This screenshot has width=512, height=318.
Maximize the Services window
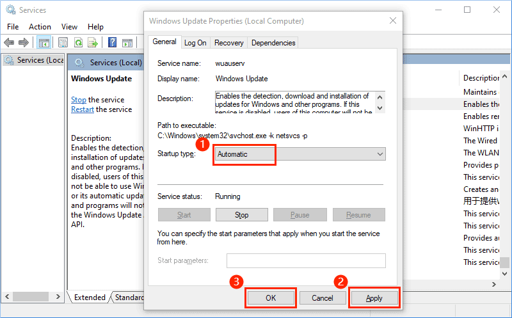point(467,10)
